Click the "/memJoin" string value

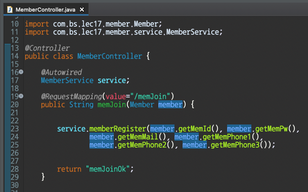(x=150, y=96)
